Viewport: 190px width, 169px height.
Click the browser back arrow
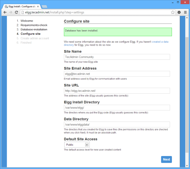coord(5,12)
